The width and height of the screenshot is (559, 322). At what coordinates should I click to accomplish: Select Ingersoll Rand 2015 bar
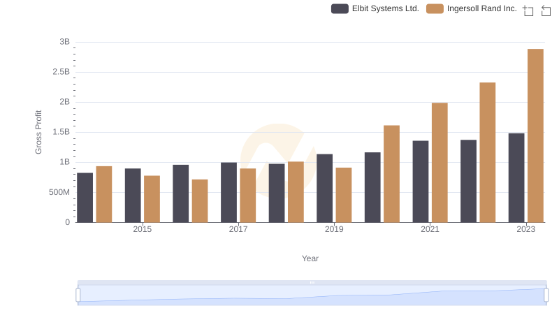(x=152, y=199)
